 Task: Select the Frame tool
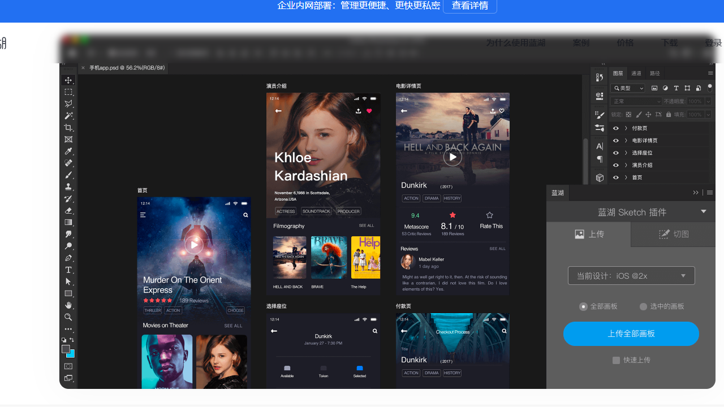[x=68, y=140]
